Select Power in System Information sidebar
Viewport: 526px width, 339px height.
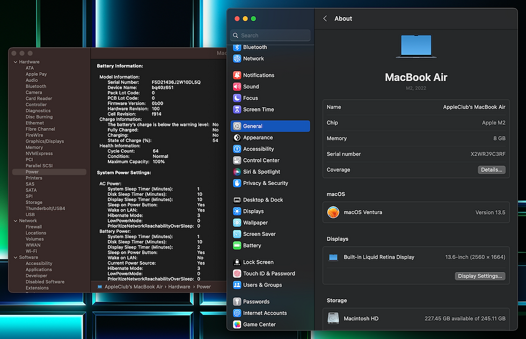[49, 172]
